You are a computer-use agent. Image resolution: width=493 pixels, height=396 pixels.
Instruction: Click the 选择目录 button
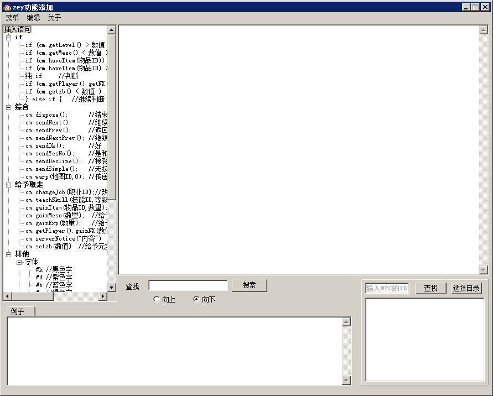[x=466, y=288]
